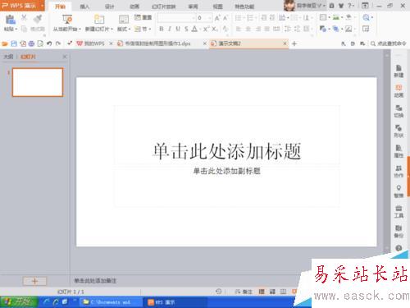
Task: Click the add slide plus button
Action: pyautogui.click(x=34, y=281)
